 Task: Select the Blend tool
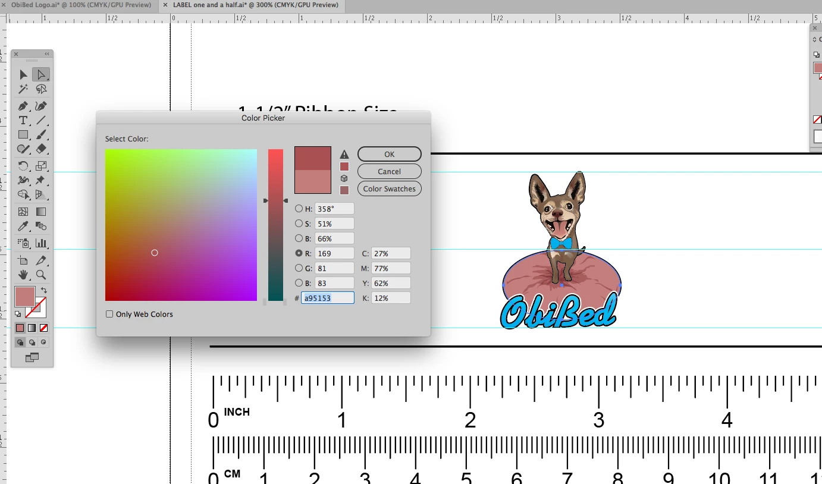tap(41, 226)
